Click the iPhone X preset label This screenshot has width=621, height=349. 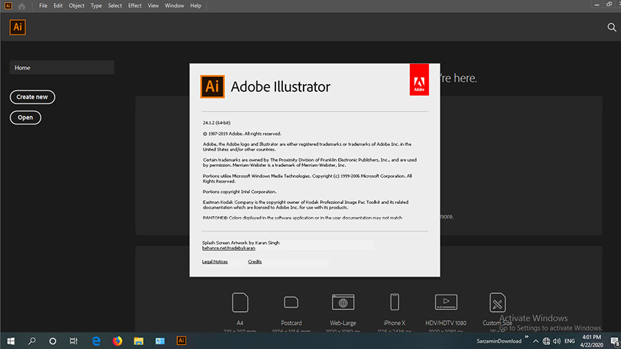(395, 323)
